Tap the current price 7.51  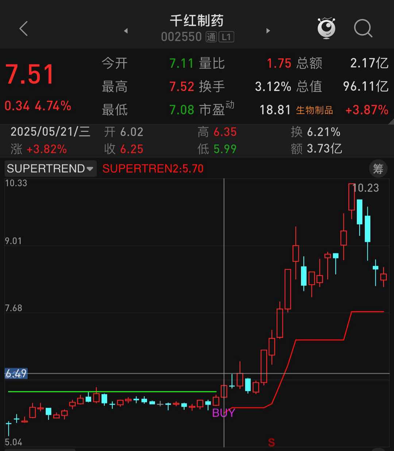pyautogui.click(x=30, y=75)
